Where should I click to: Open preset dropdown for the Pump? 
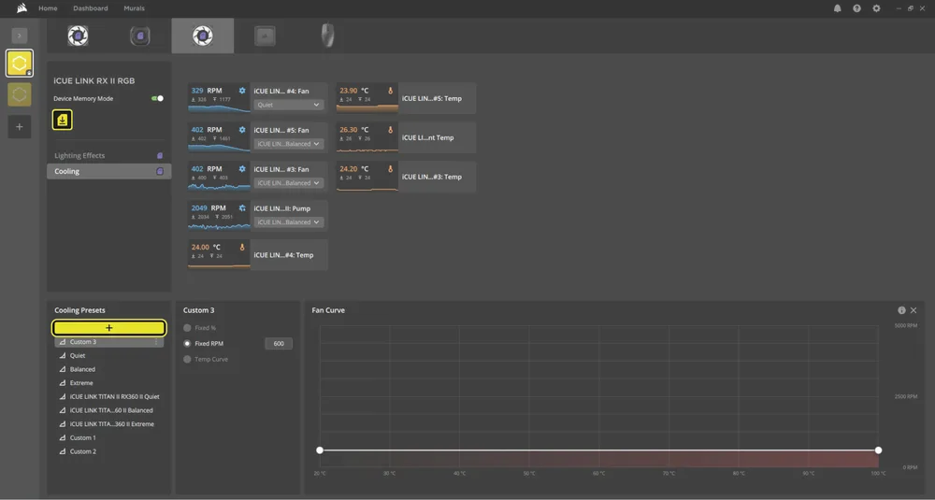point(289,221)
